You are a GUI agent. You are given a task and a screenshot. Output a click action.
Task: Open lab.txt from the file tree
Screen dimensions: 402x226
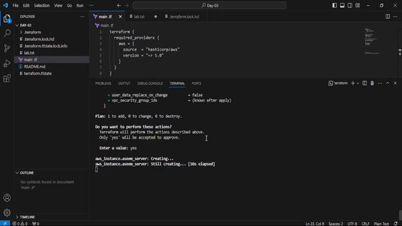[52, 53]
